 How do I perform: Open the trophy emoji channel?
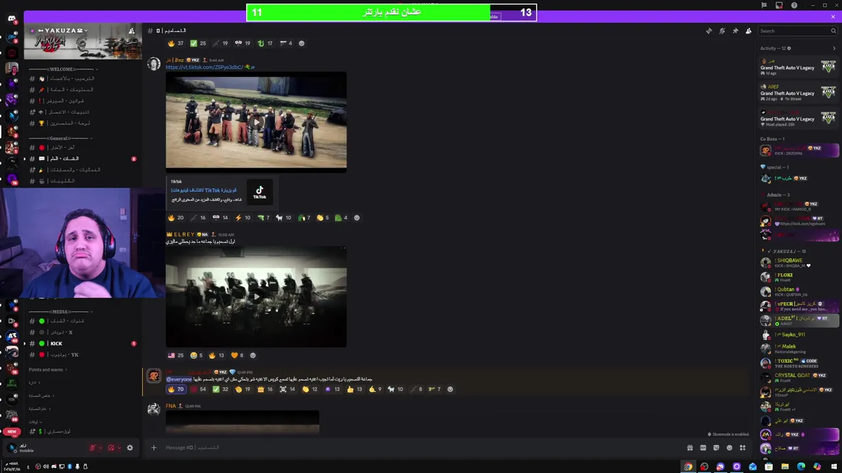click(x=82, y=123)
